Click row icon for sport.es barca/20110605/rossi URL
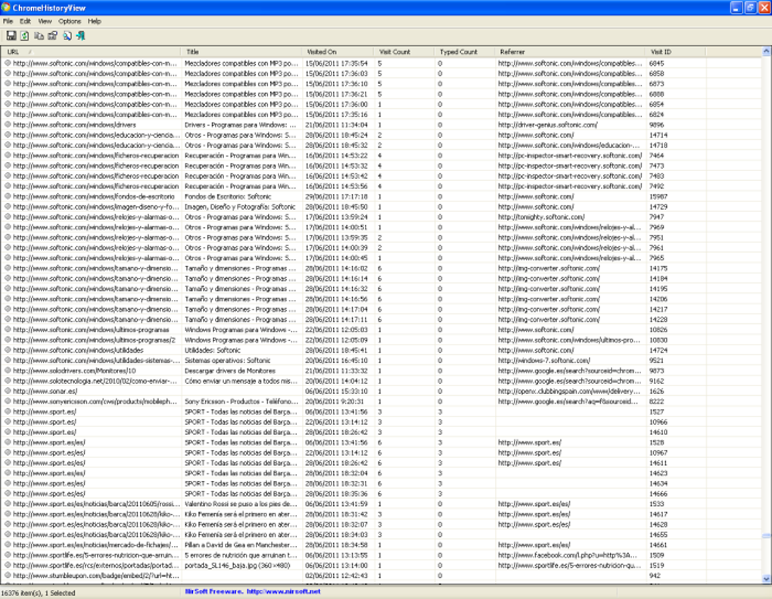 [8, 504]
